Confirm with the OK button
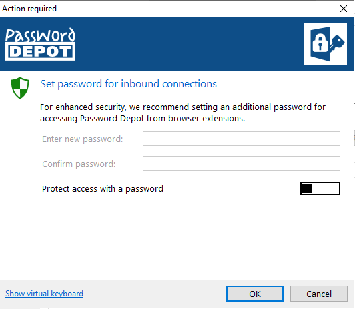Image resolution: width=355 pixels, height=309 pixels. pyautogui.click(x=255, y=294)
